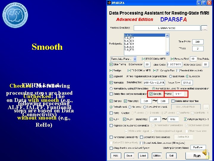The image size is (214, 161).
Task: Toggle Extract AAL time courses checkbox
Action: 141,143
